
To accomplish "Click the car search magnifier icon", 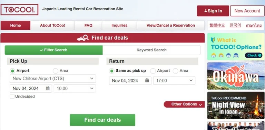I will (83, 38).
